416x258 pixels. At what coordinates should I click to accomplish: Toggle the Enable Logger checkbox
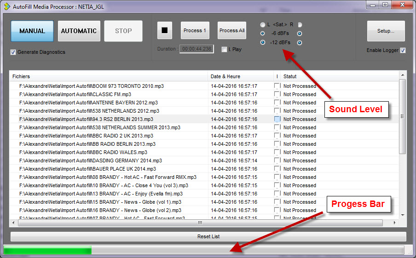(x=403, y=51)
